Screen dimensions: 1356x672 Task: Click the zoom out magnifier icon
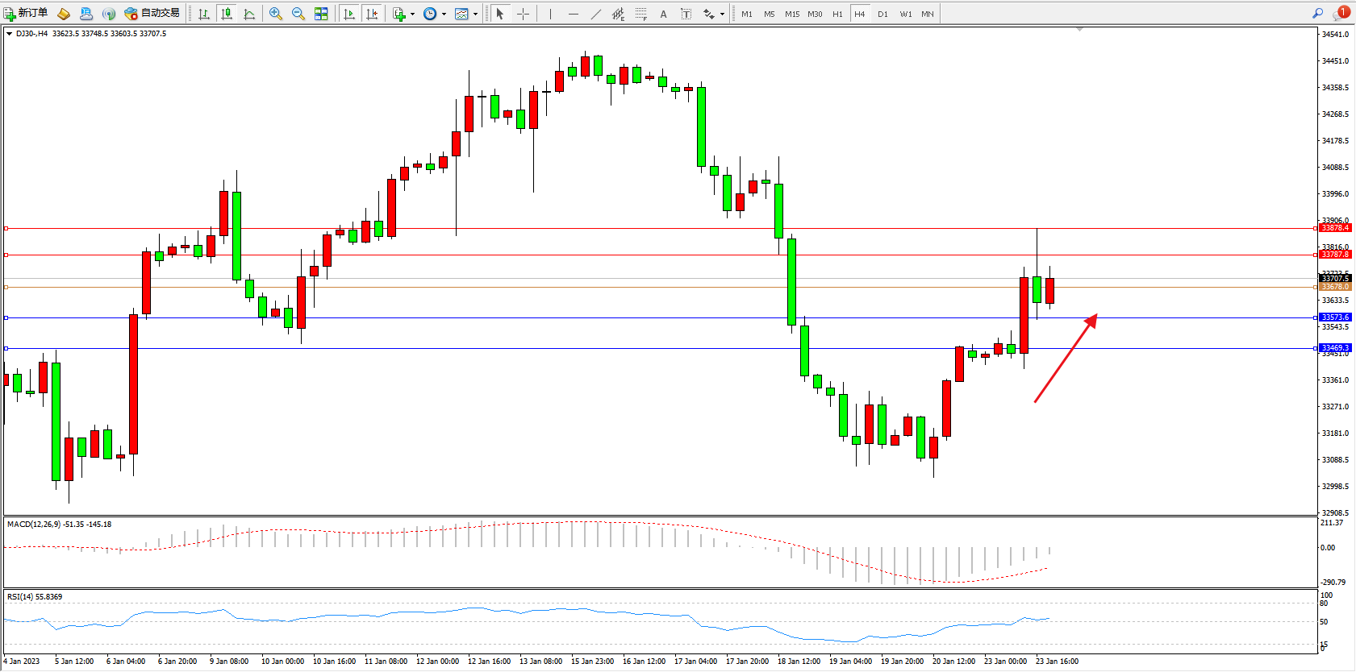pos(298,14)
